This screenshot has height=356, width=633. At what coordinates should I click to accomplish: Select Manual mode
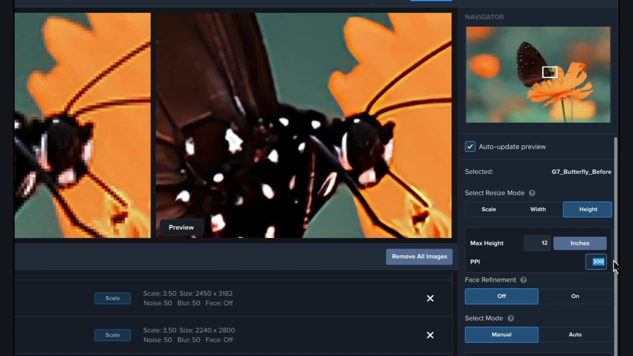pyautogui.click(x=501, y=335)
